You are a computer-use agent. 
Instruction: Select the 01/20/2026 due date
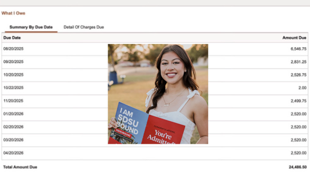[x=13, y=114]
